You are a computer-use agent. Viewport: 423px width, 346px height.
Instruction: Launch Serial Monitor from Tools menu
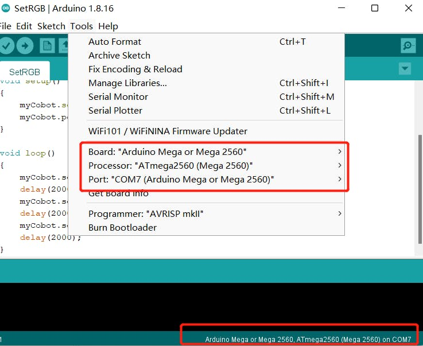207,96
